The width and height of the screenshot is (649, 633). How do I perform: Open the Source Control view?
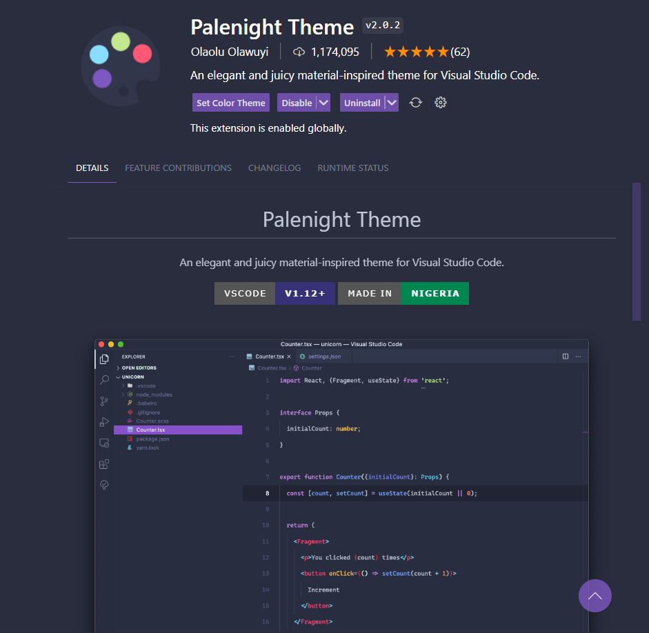click(103, 400)
